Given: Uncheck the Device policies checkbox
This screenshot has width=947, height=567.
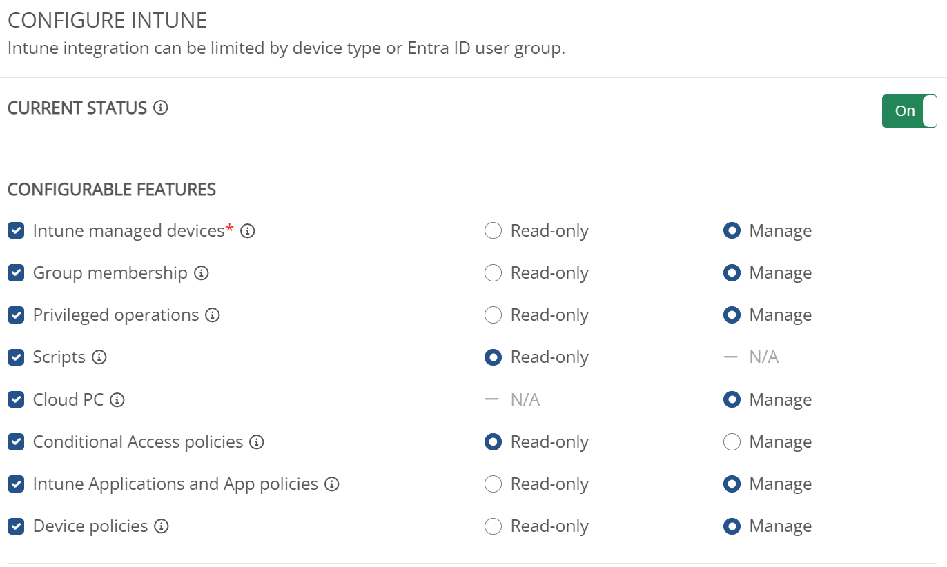Looking at the screenshot, I should point(16,526).
